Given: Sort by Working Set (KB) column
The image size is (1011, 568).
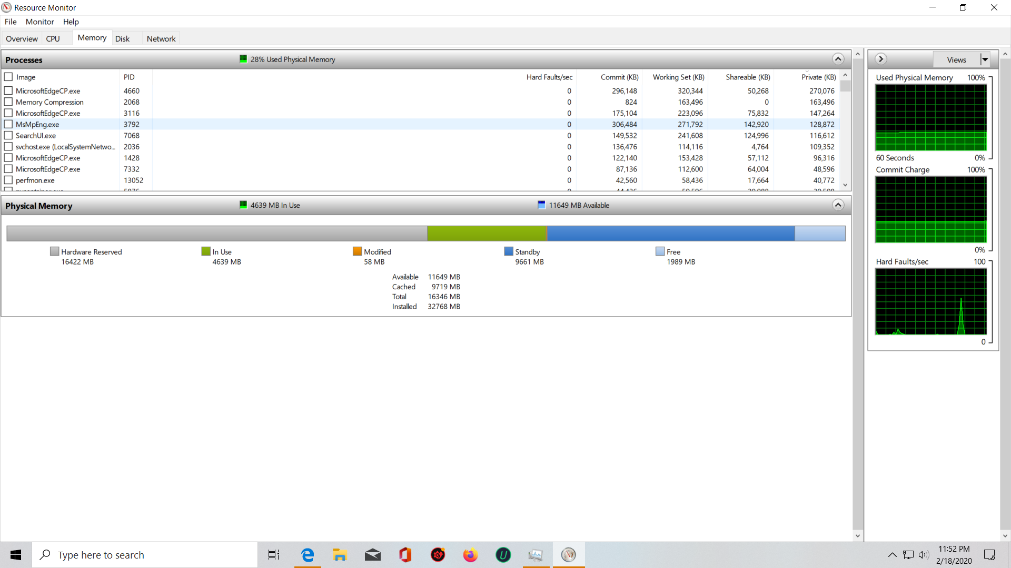Looking at the screenshot, I should [678, 77].
